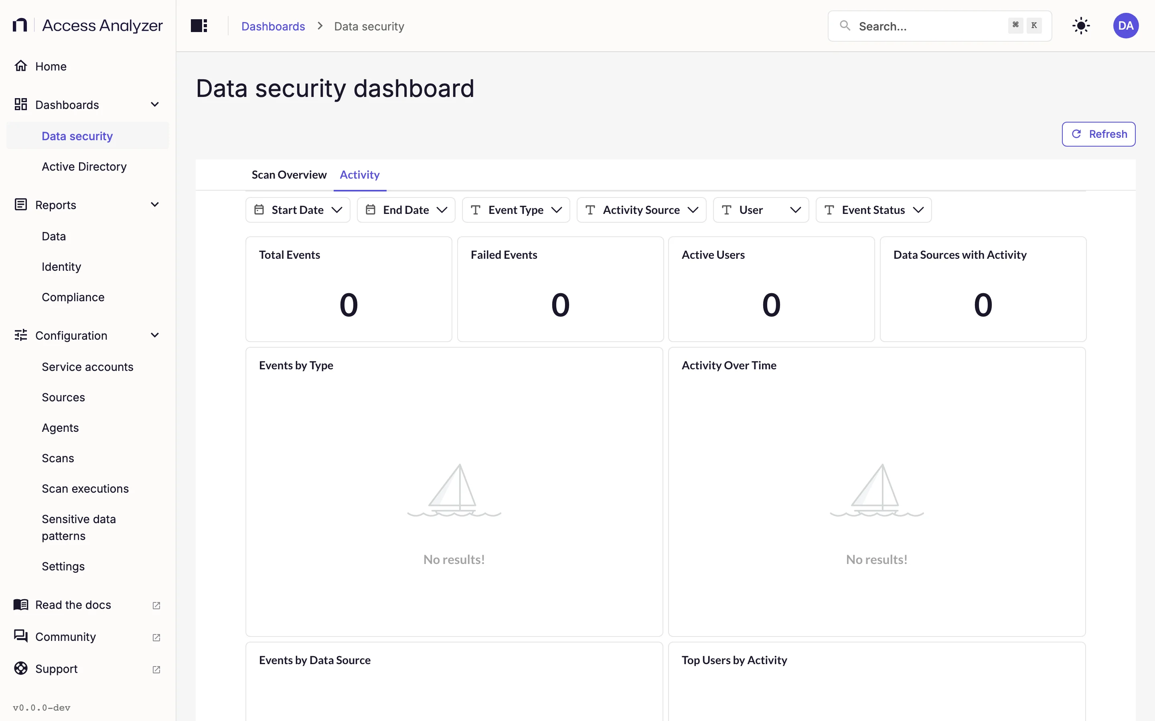Image resolution: width=1155 pixels, height=721 pixels.
Task: Click the Read the docs book icon
Action: click(x=20, y=605)
